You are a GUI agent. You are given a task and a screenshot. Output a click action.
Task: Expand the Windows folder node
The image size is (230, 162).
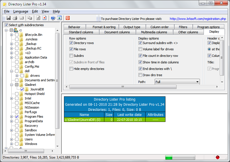coord(11,144)
